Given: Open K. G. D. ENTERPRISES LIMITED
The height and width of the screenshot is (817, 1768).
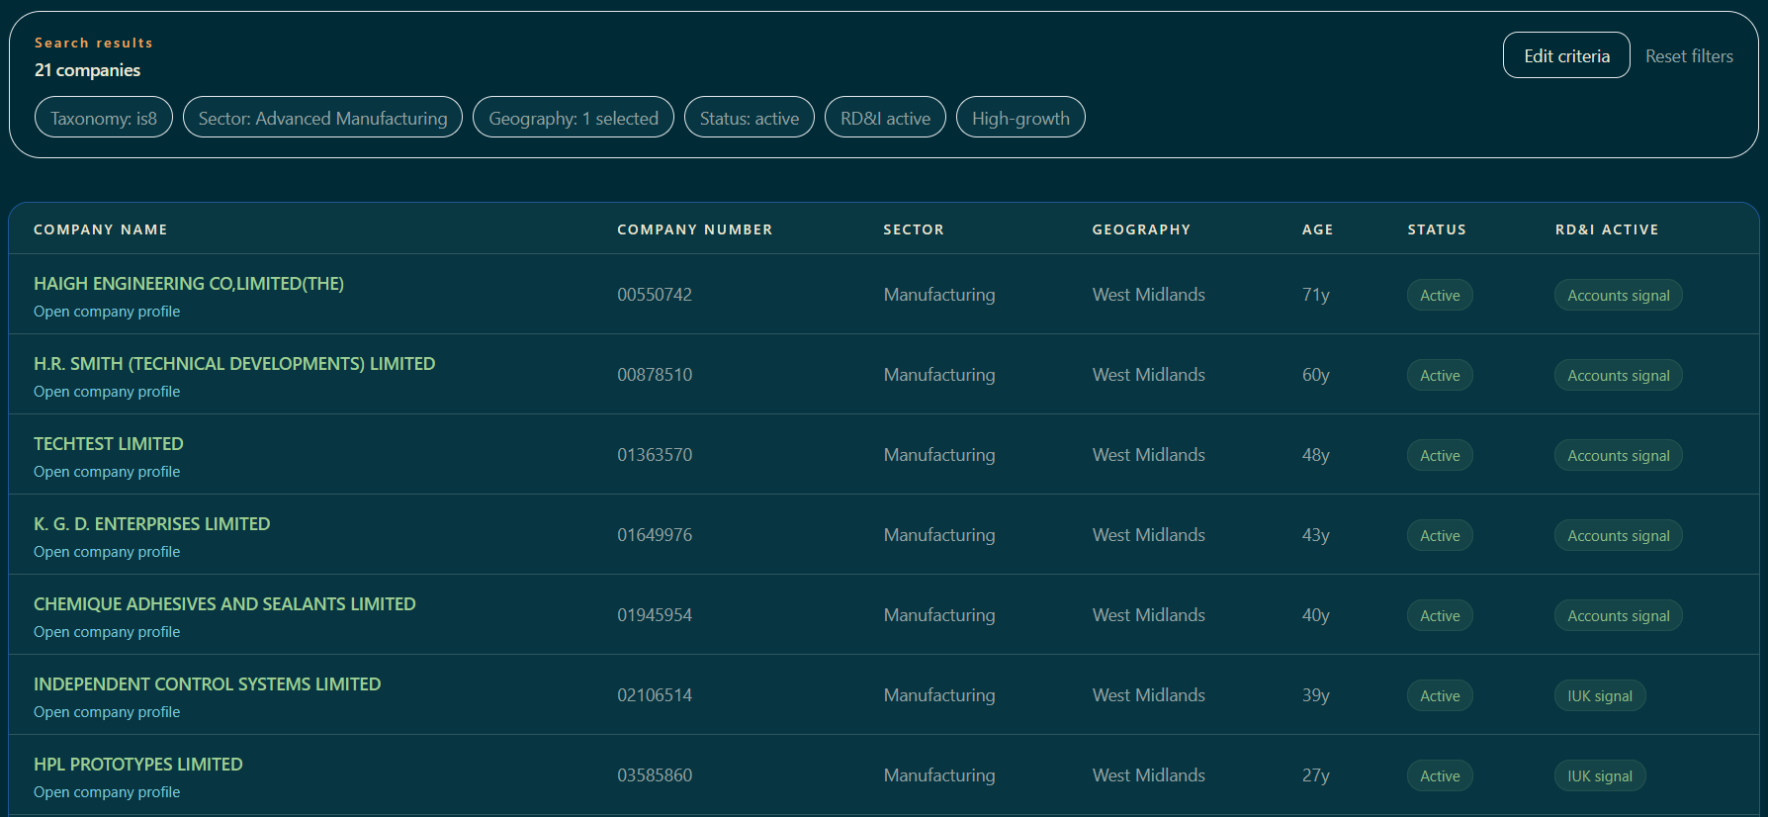Looking at the screenshot, I should 152,524.
